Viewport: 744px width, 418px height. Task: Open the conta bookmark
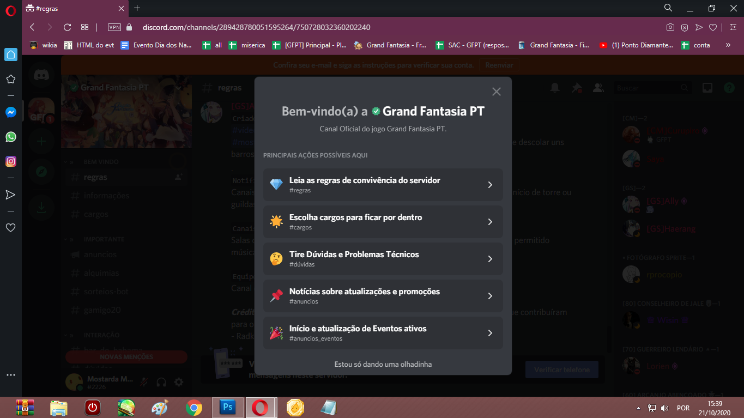(695, 45)
